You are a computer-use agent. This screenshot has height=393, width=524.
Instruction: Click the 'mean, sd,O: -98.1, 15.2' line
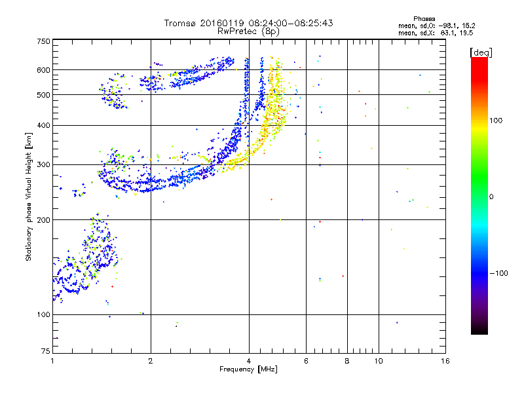pos(436,26)
